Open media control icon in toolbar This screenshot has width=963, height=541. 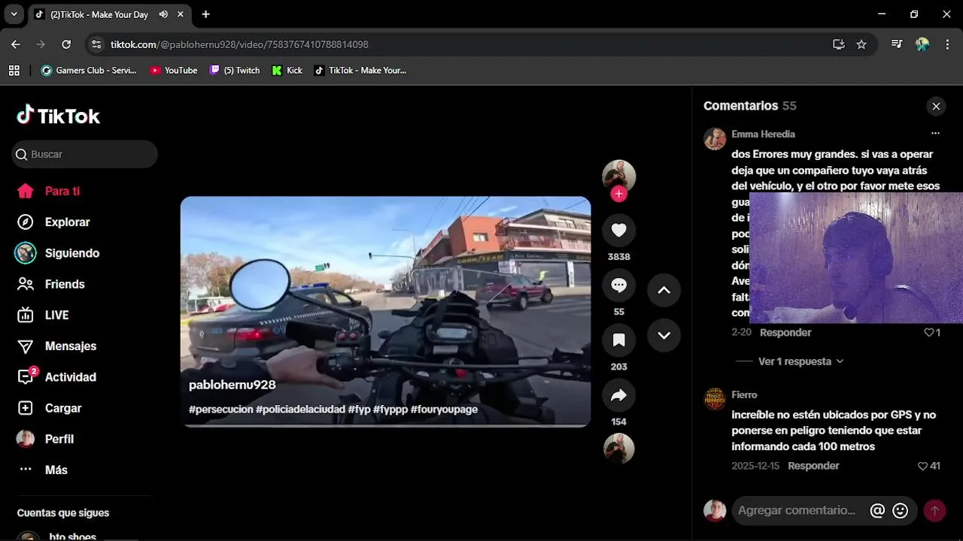click(x=897, y=44)
